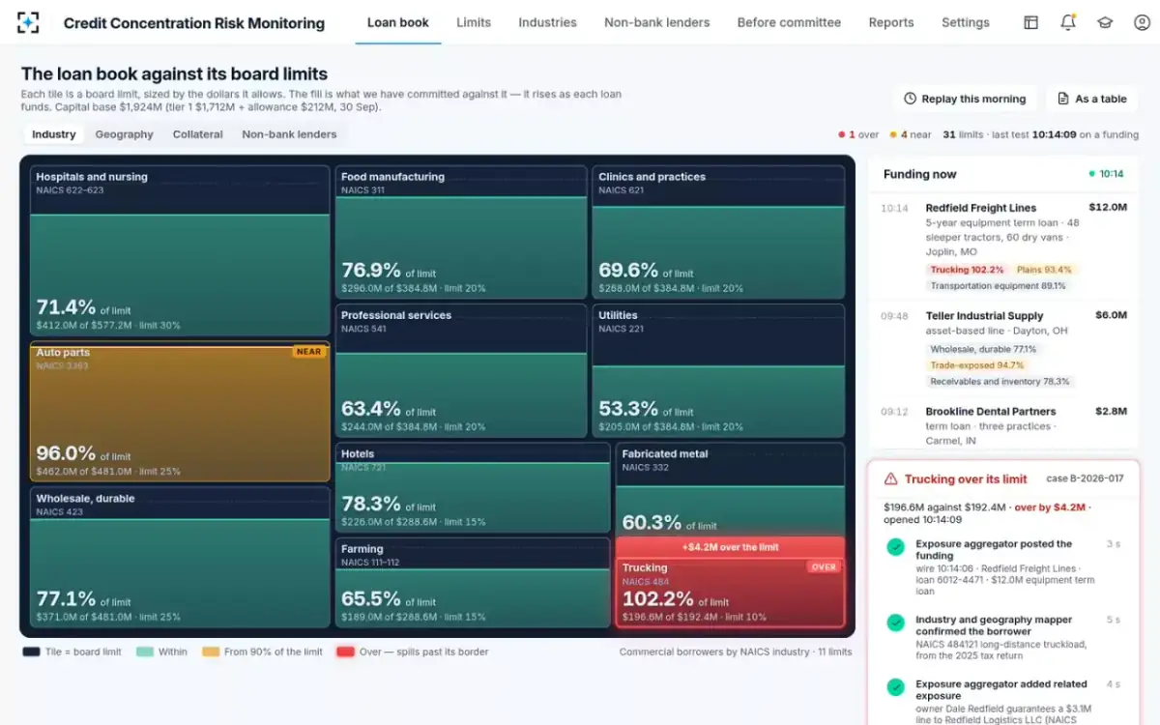
Task: Click the NEAR badge on Auto parts
Action: (x=308, y=352)
